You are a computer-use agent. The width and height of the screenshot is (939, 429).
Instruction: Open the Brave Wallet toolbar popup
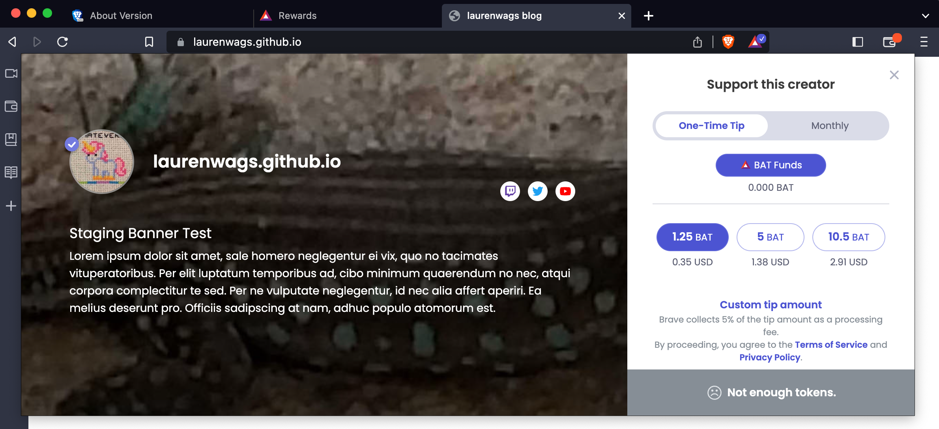[889, 41]
